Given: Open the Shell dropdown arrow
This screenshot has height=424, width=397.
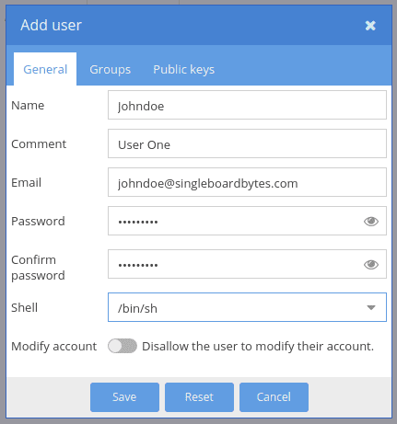Looking at the screenshot, I should coord(371,307).
